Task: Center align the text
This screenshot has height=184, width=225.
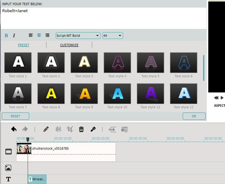Action: click(x=39, y=35)
